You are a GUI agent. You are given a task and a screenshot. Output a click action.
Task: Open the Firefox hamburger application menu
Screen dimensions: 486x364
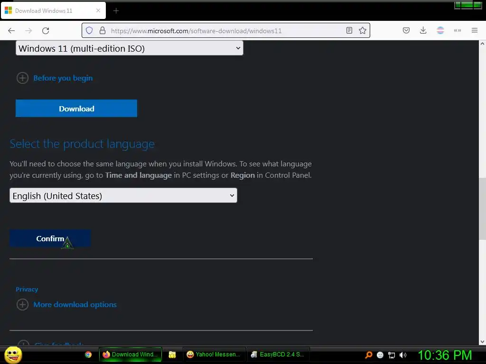pyautogui.click(x=474, y=30)
